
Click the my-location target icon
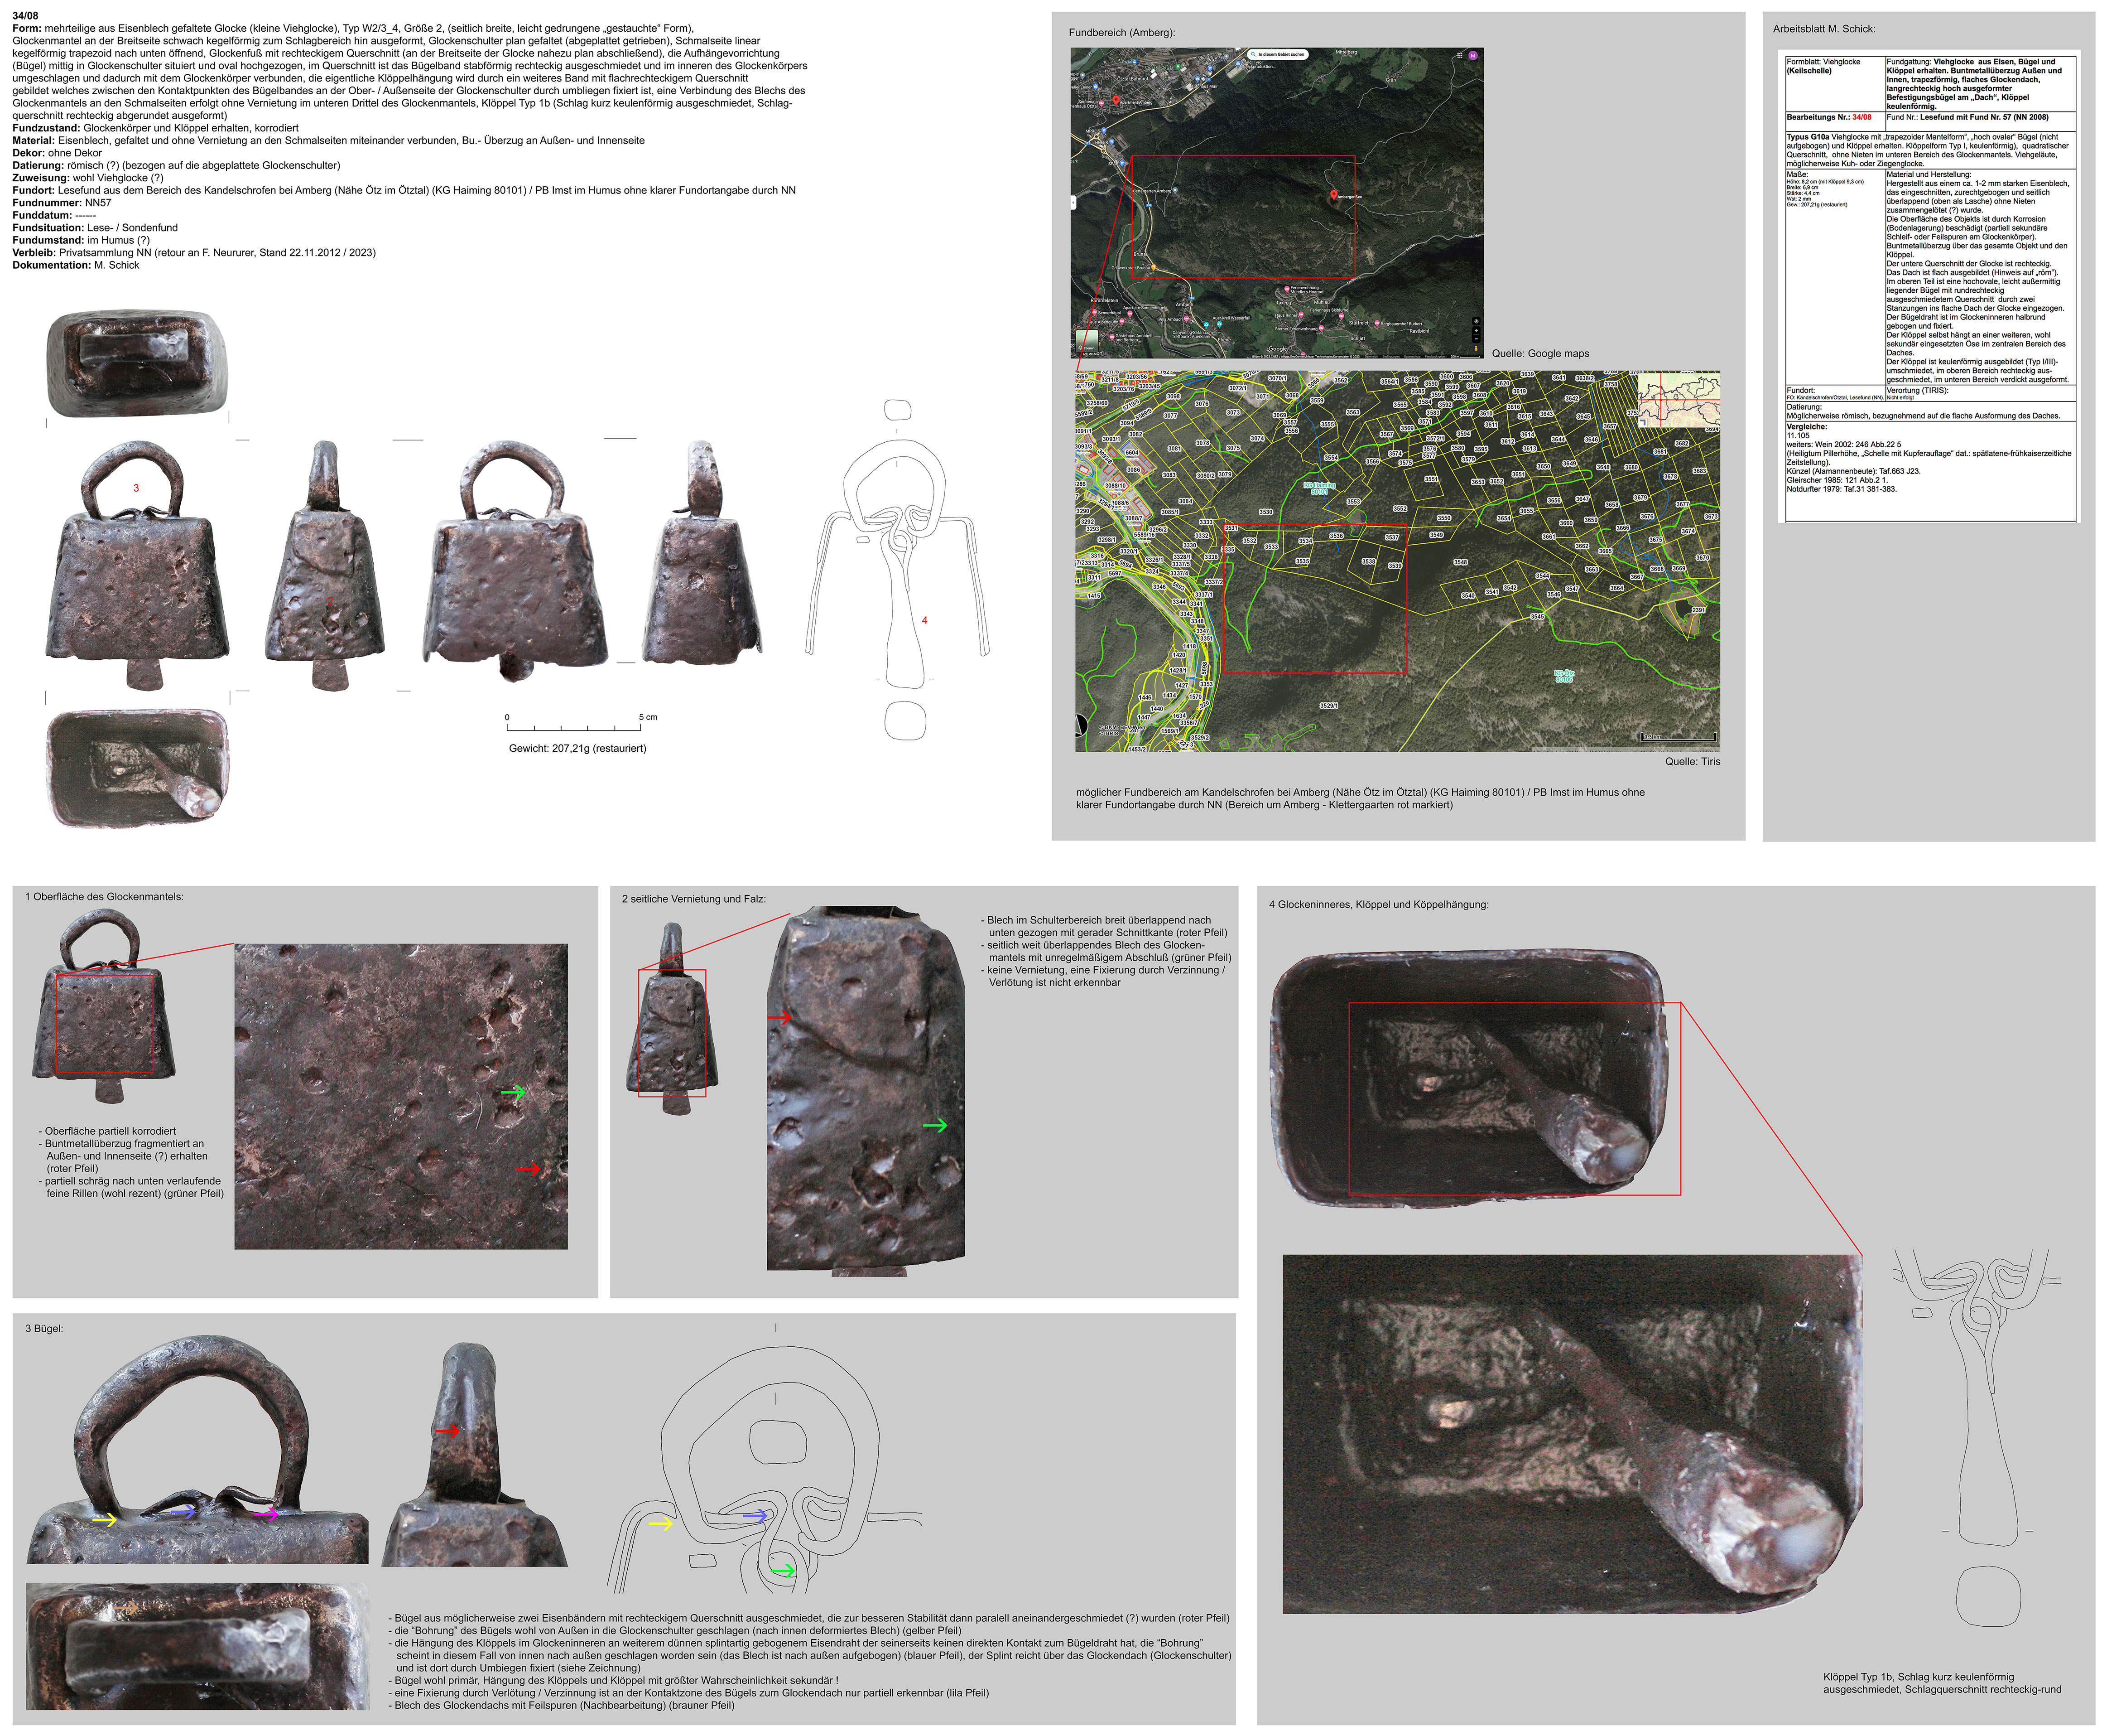click(x=1477, y=321)
